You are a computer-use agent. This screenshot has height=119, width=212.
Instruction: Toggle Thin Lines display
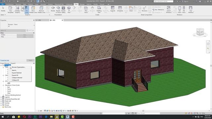tap(27, 10)
